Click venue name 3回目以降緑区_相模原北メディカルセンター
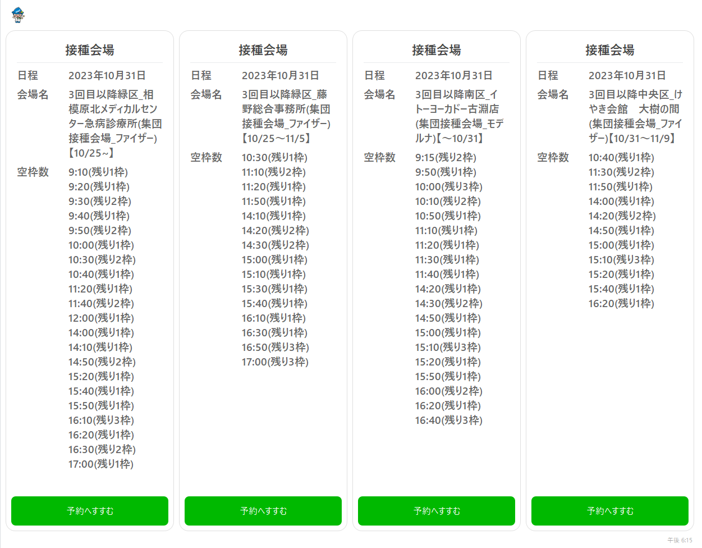 [115, 124]
